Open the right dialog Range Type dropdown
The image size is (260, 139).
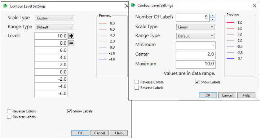pyautogui.click(x=195, y=36)
